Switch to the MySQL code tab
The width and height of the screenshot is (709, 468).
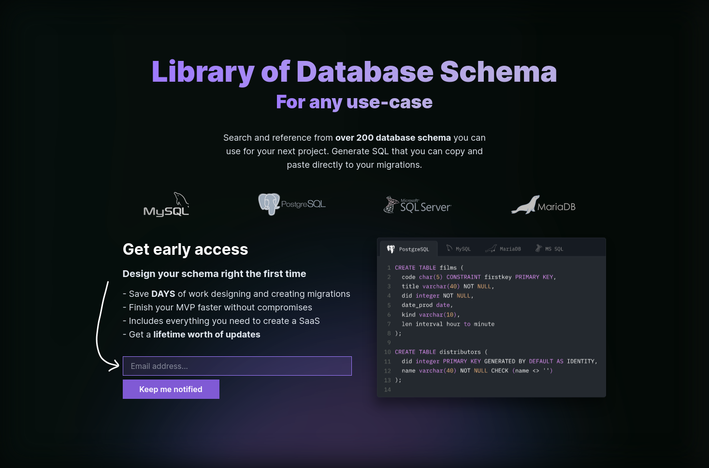[x=458, y=249]
